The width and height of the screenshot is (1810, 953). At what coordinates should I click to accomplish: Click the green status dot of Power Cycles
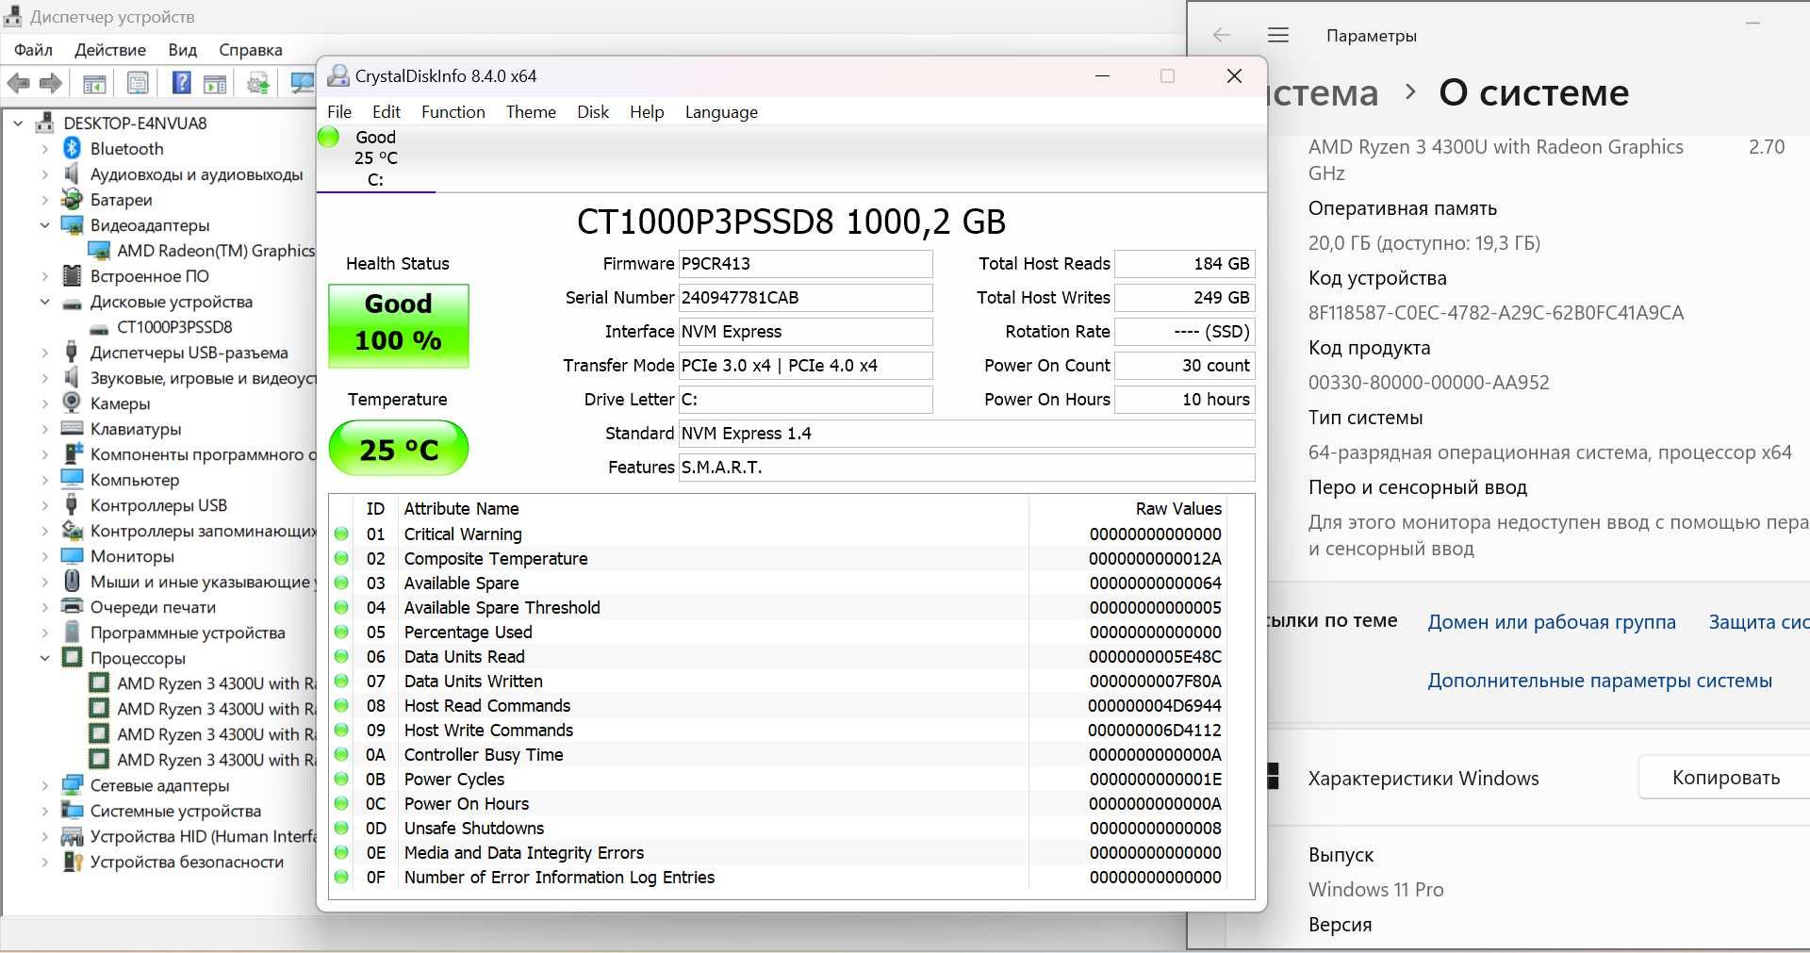coord(341,779)
